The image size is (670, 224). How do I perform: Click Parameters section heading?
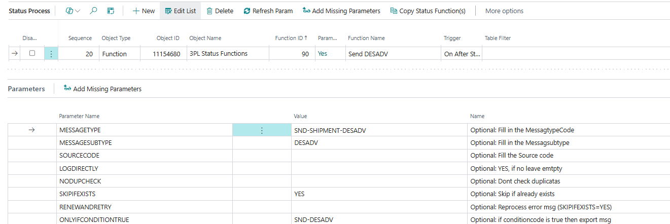coord(26,89)
